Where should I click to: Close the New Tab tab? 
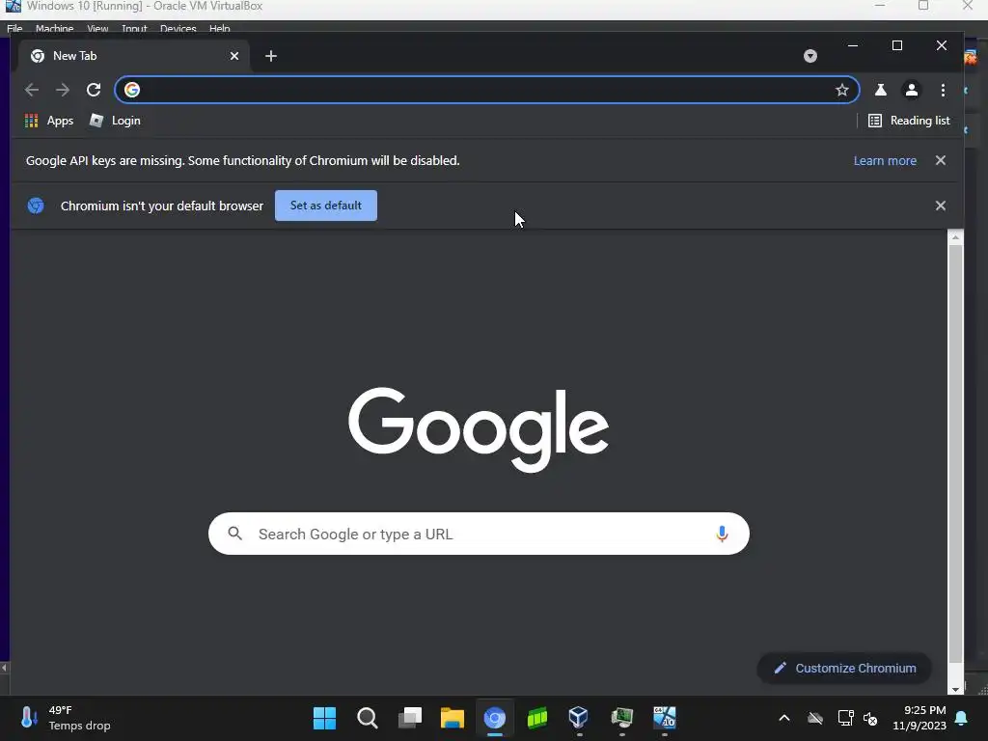(234, 56)
